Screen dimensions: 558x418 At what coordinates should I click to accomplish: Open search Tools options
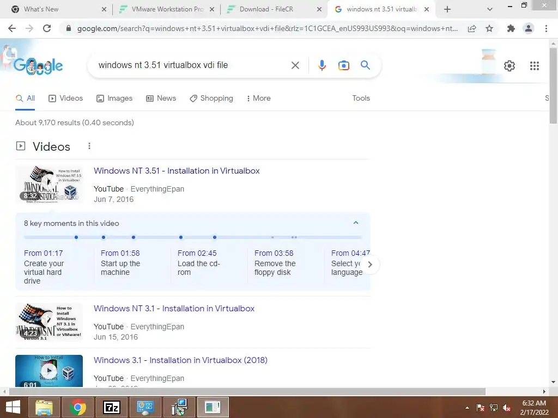pos(361,98)
